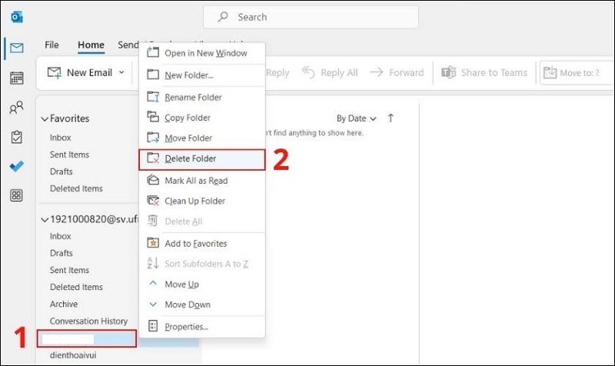Select the Archive folder
The width and height of the screenshot is (615, 366).
[x=64, y=304]
